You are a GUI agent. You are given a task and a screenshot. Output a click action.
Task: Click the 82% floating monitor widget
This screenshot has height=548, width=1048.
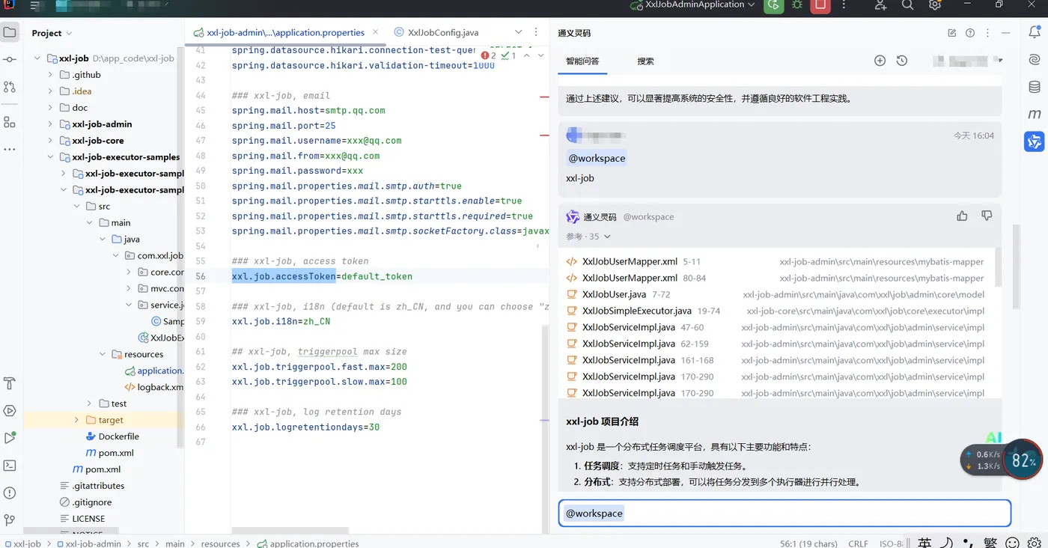coord(1023,460)
